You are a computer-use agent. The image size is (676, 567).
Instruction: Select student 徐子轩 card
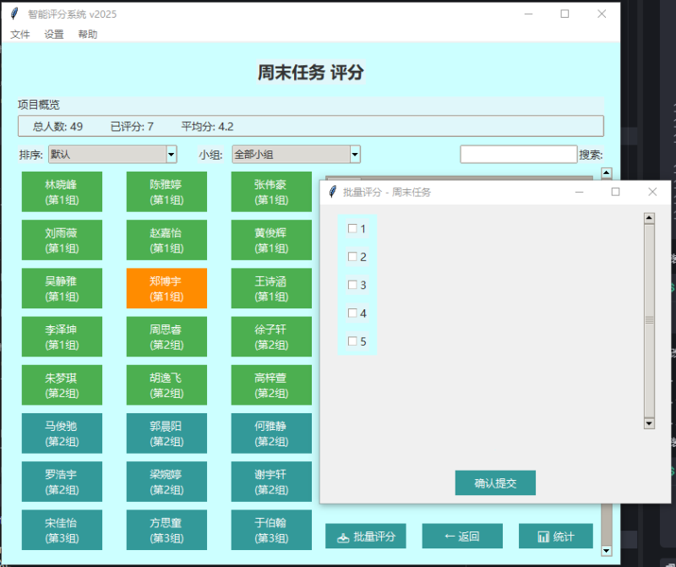tap(271, 337)
